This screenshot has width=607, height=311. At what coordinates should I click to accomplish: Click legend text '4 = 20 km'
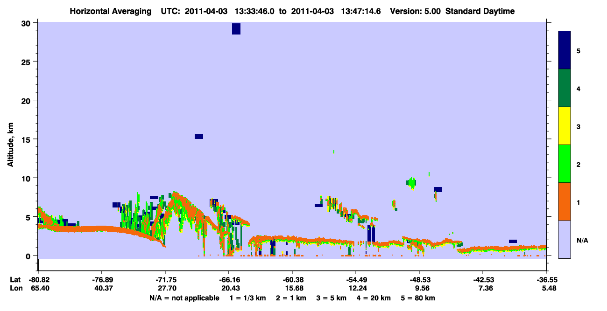click(x=373, y=298)
